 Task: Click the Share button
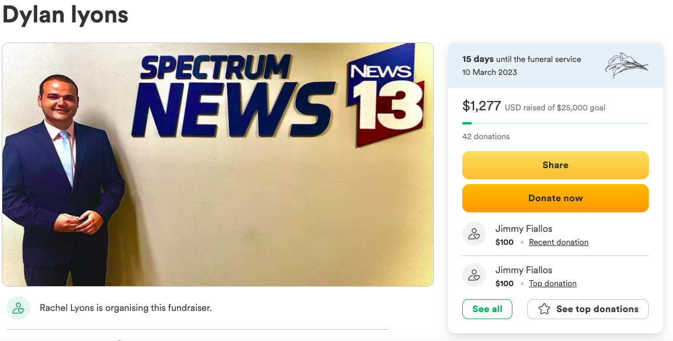point(556,165)
